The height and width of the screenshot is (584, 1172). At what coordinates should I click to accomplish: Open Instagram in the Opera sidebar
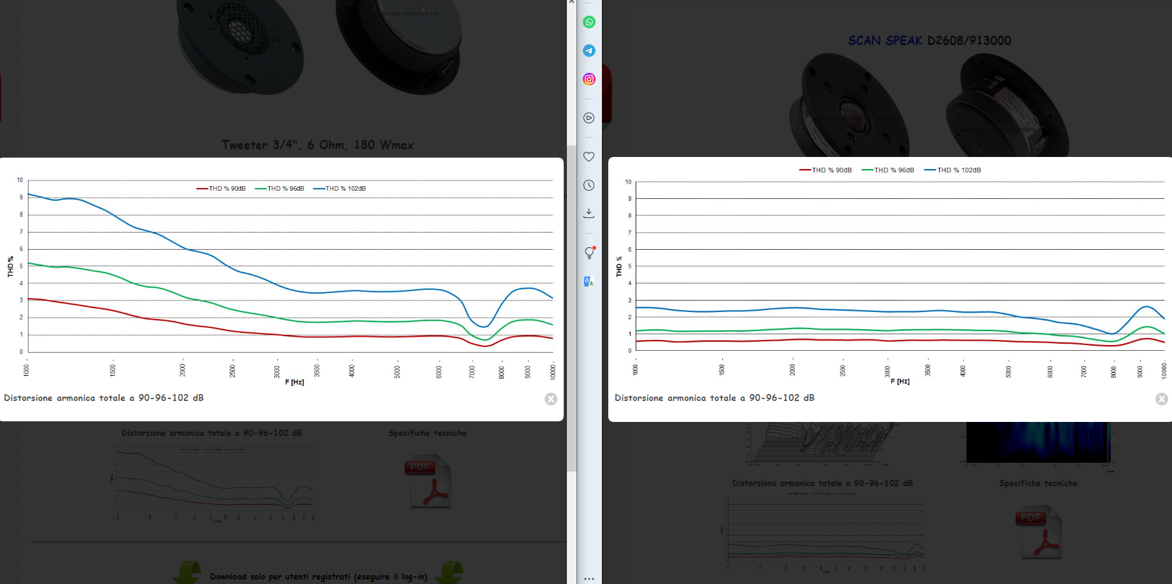[589, 79]
